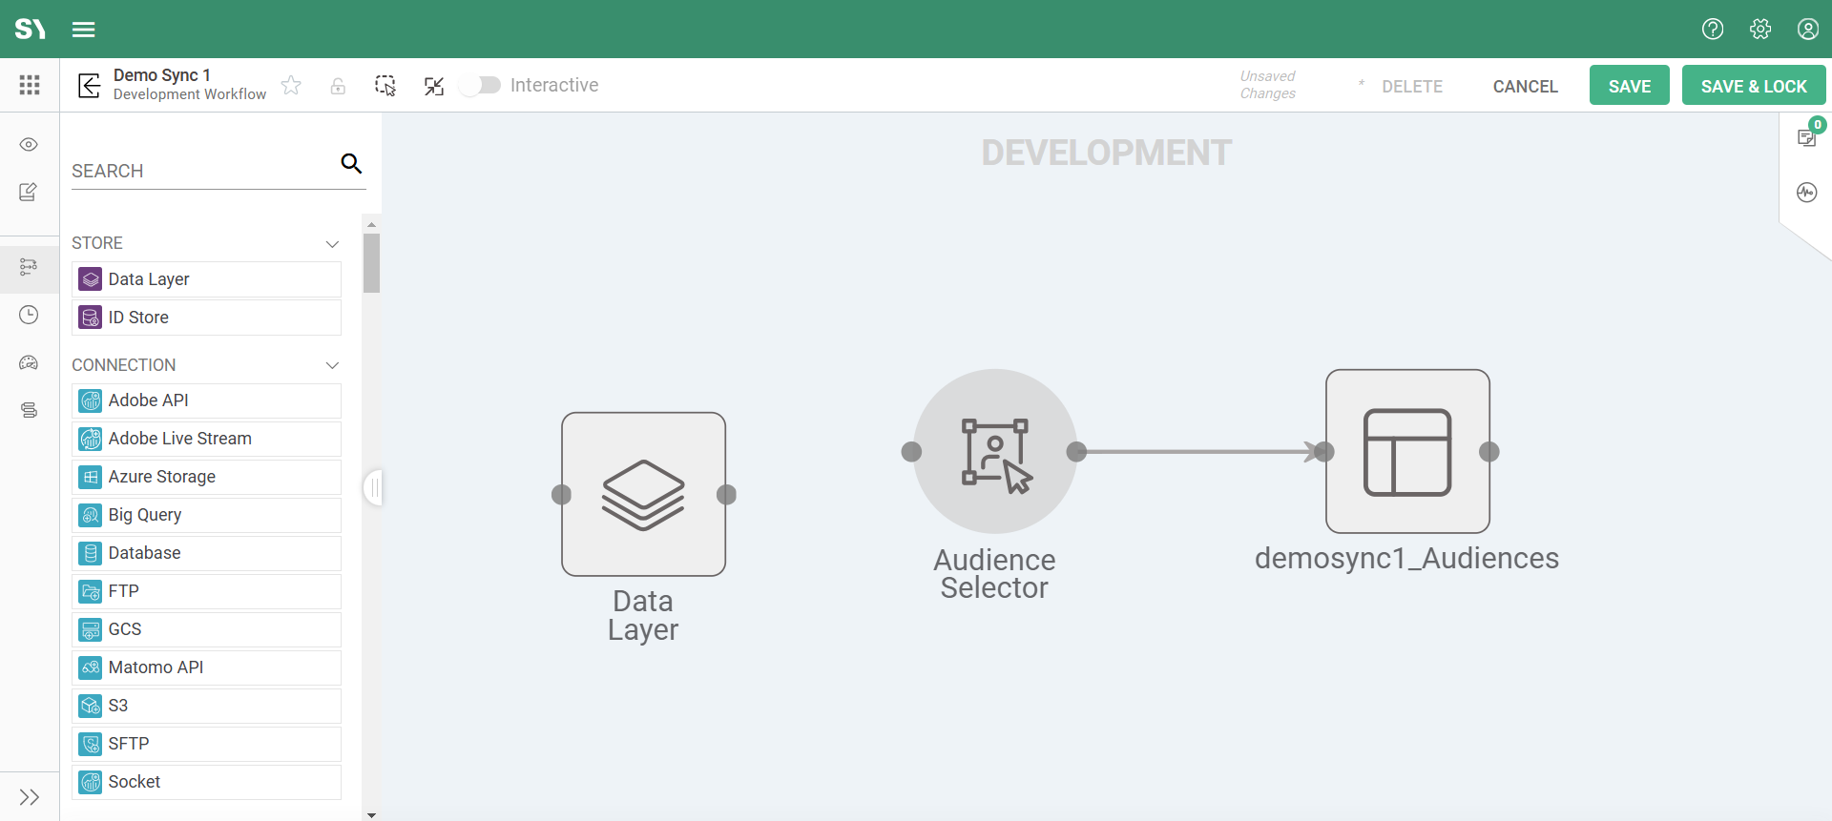Click the SAVE button
Image resolution: width=1832 pixels, height=821 pixels.
click(x=1629, y=86)
